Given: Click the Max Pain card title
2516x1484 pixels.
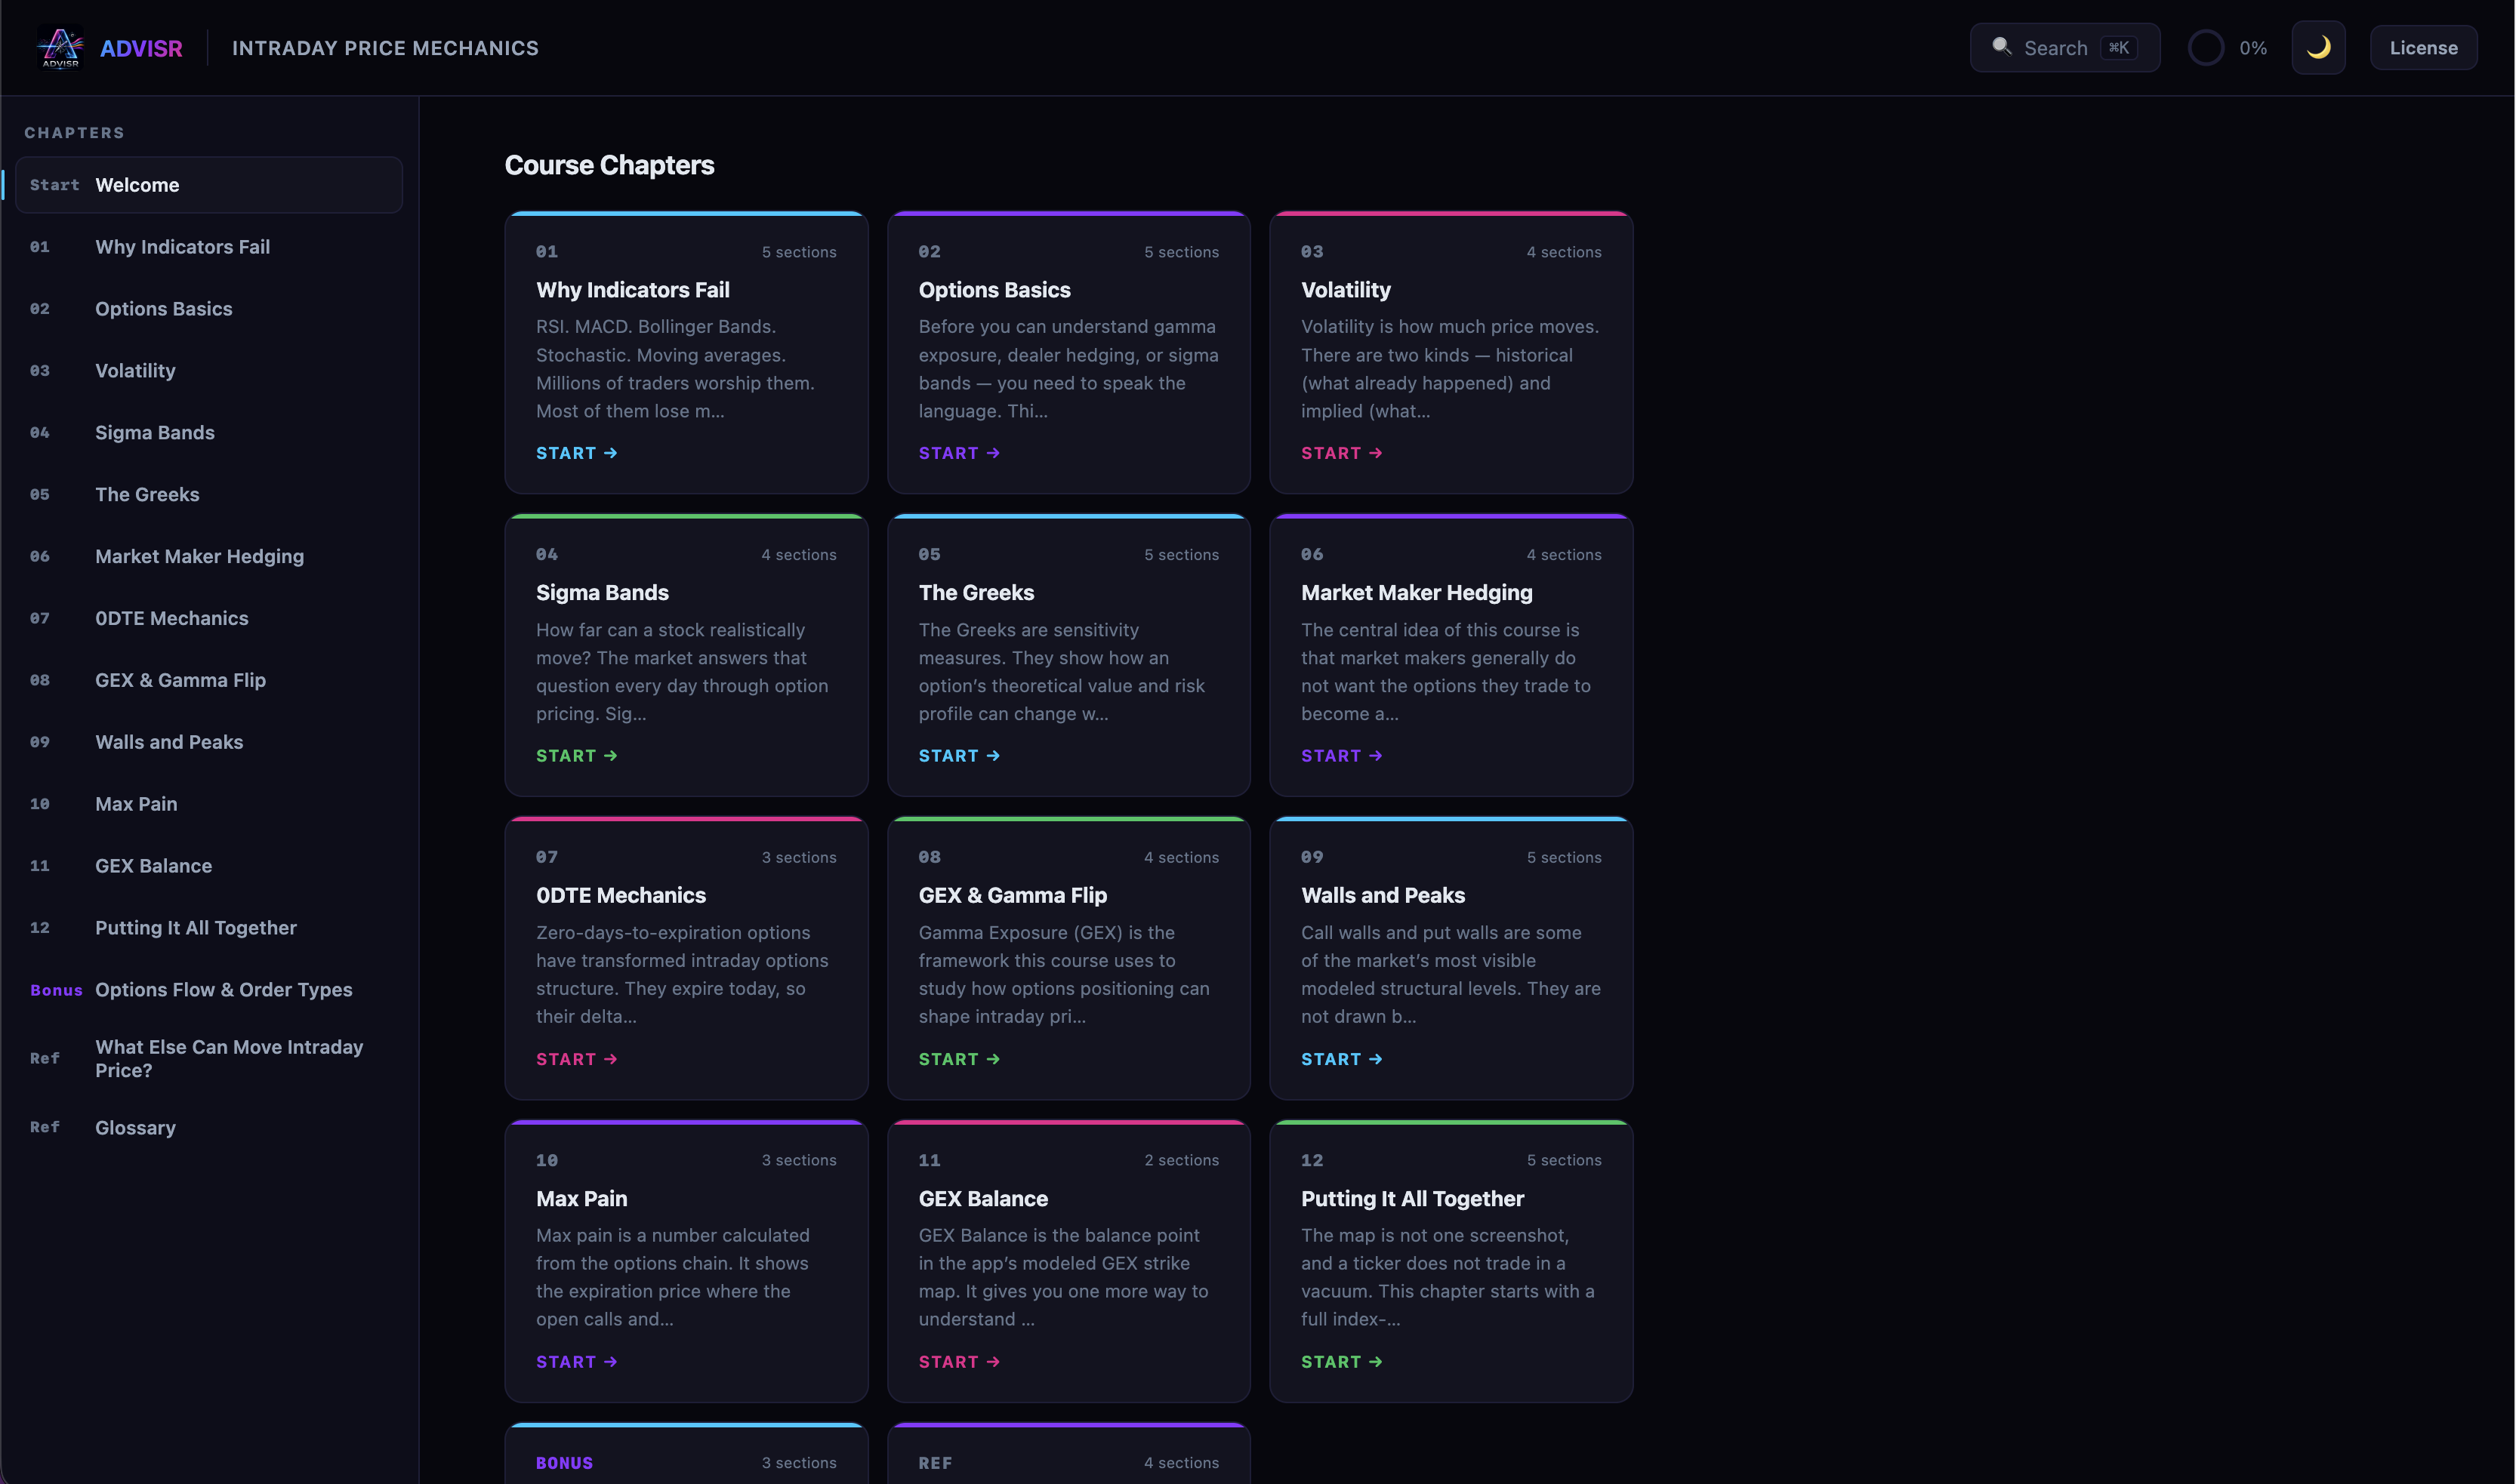Looking at the screenshot, I should [x=581, y=1199].
